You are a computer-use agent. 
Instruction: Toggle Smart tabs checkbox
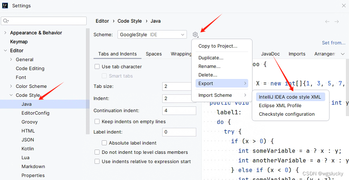coord(104,76)
